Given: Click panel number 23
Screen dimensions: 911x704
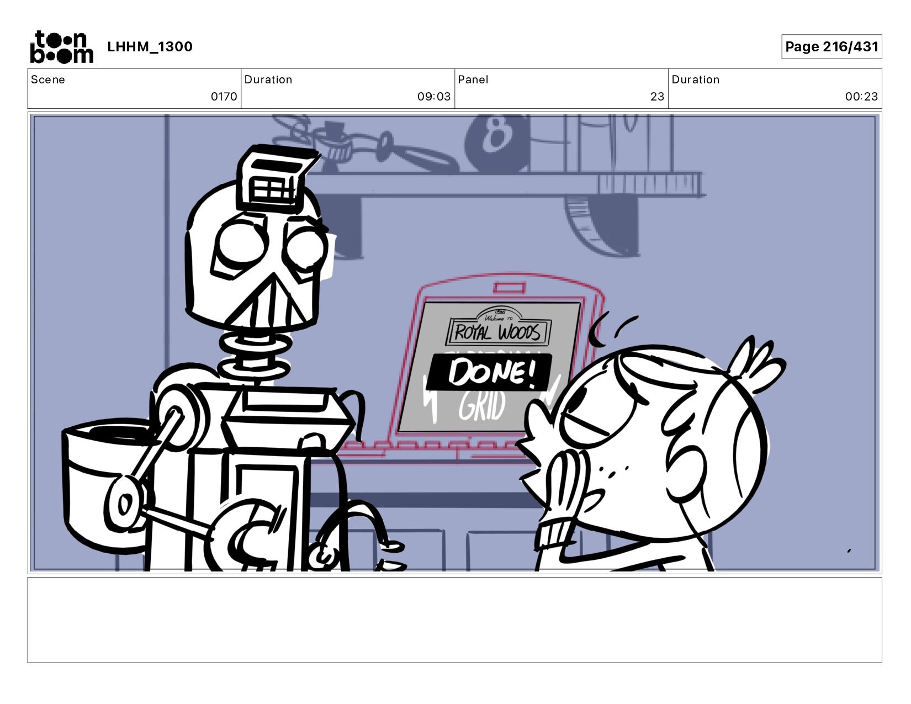Looking at the screenshot, I should (657, 97).
